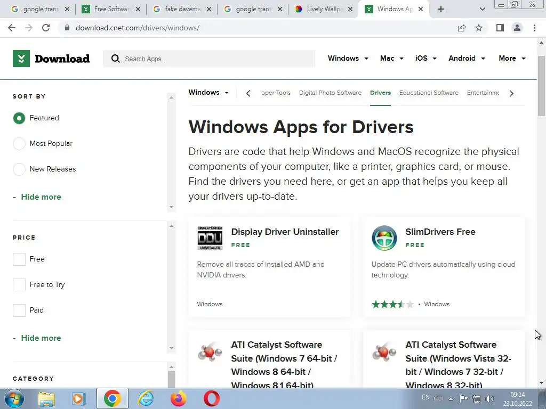
Task: Check the Free to Try filter
Action: [x=19, y=285]
